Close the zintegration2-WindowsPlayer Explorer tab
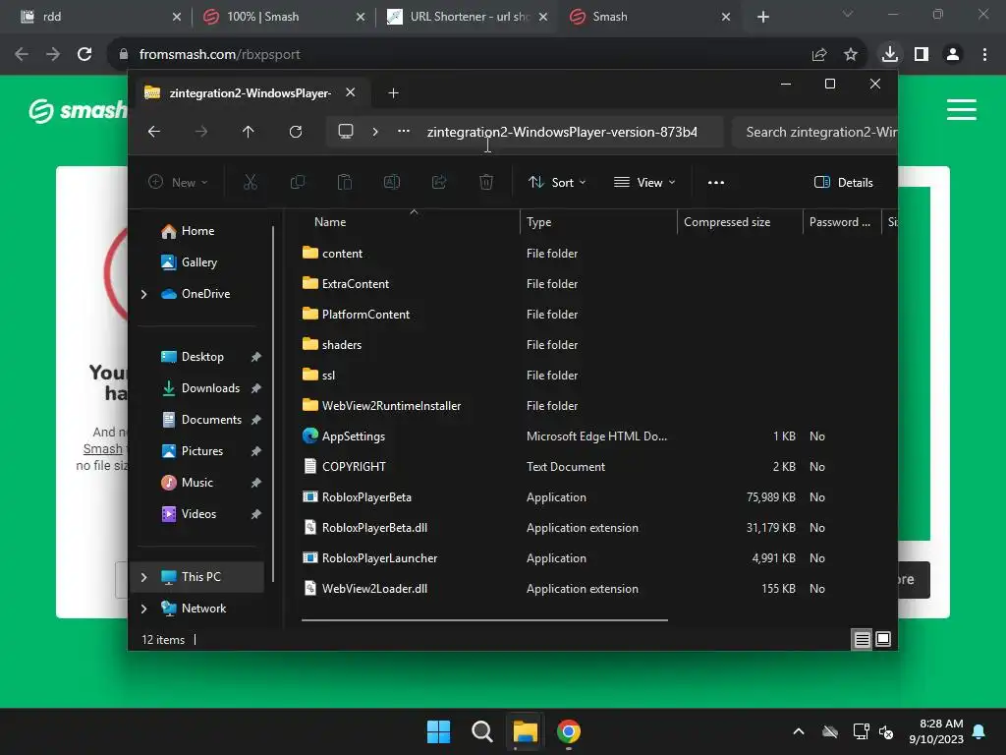This screenshot has height=755, width=1006. [x=351, y=92]
